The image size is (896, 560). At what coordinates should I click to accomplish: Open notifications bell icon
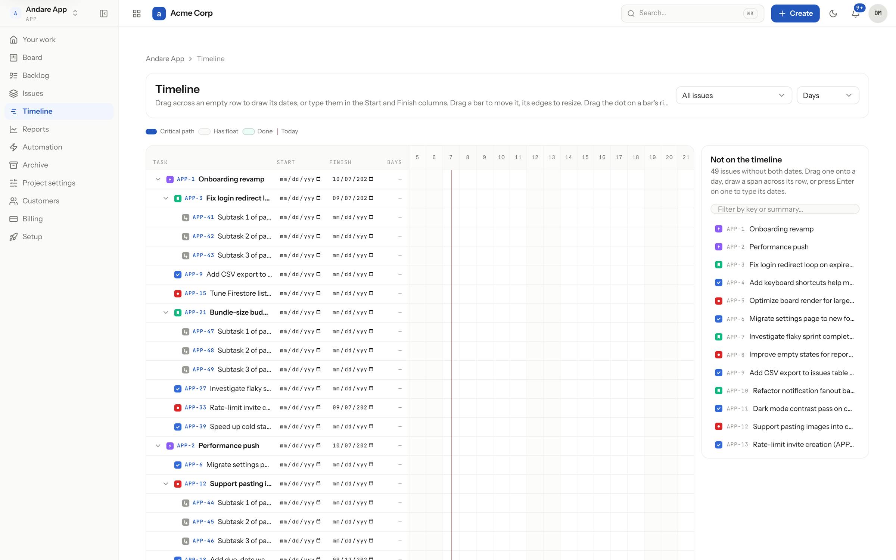click(x=855, y=13)
